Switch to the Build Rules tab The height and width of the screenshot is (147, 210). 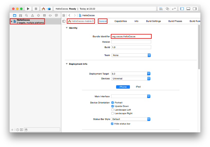tap(195, 21)
